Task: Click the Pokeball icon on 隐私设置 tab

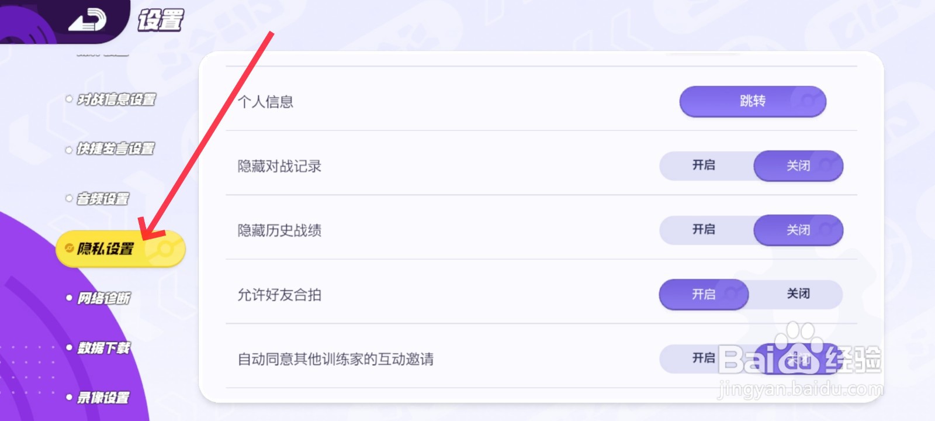Action: tap(165, 250)
